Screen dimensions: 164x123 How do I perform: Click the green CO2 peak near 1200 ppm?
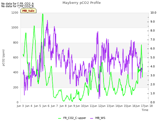coord(43,14)
